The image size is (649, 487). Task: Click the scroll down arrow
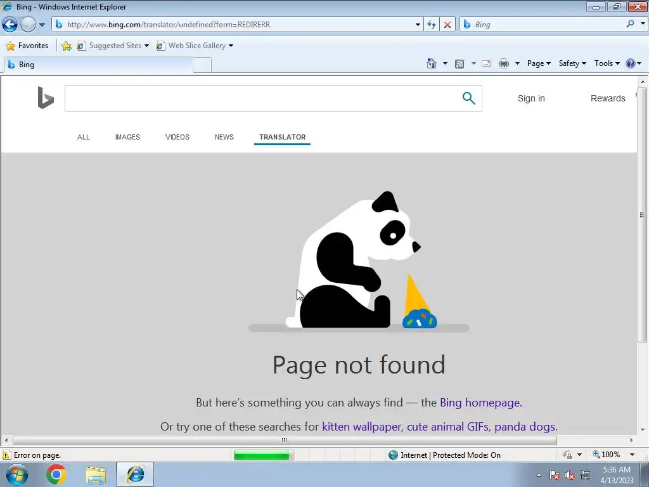pyautogui.click(x=643, y=429)
